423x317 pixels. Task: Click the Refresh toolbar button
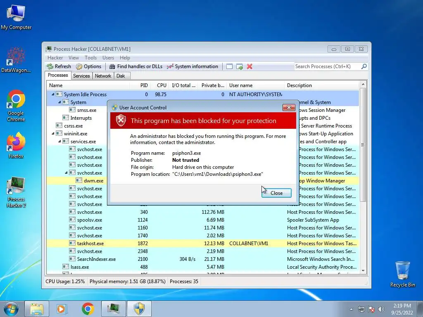[59, 66]
